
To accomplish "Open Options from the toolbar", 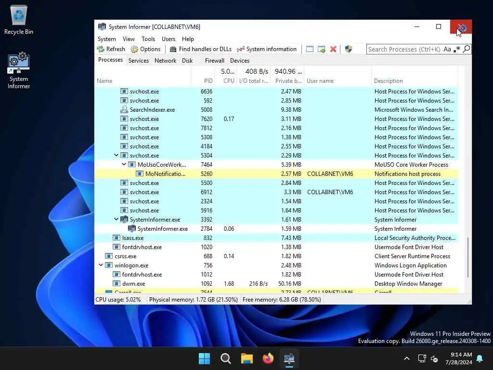I will pyautogui.click(x=145, y=49).
